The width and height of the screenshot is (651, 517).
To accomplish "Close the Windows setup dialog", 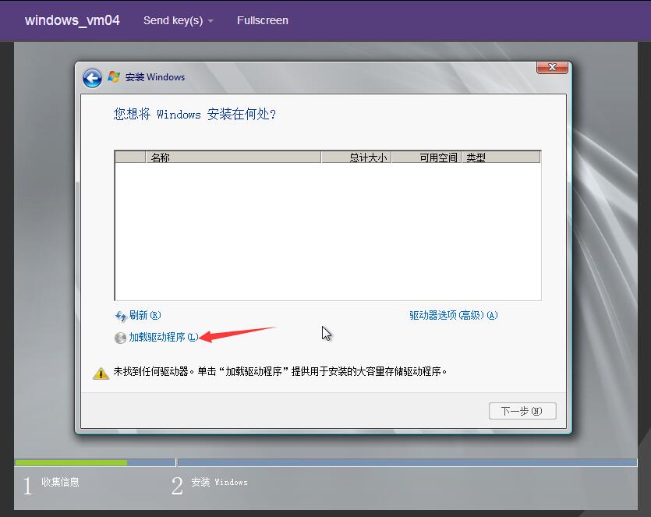I will pyautogui.click(x=552, y=67).
